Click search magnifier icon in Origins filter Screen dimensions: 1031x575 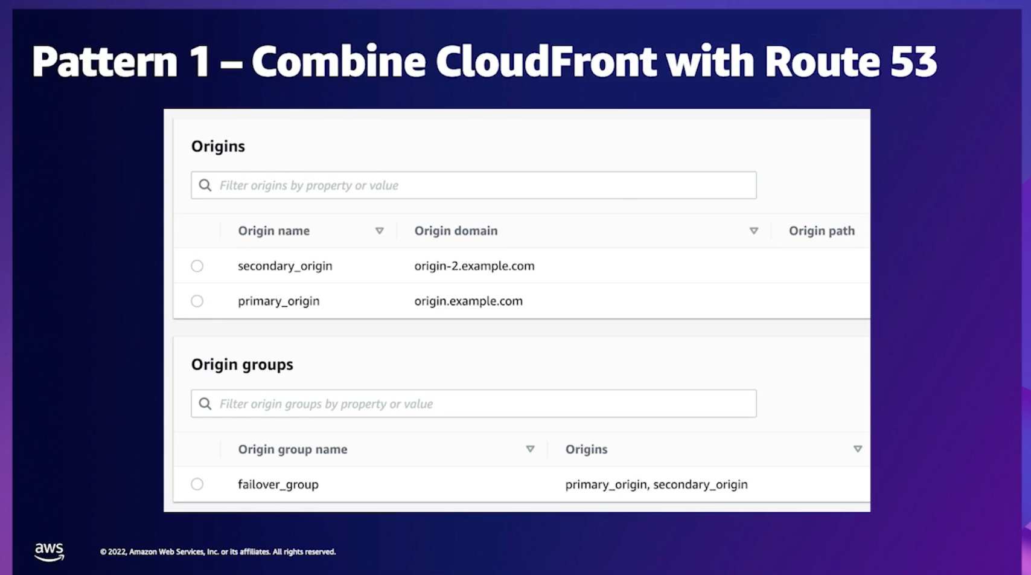click(x=205, y=185)
